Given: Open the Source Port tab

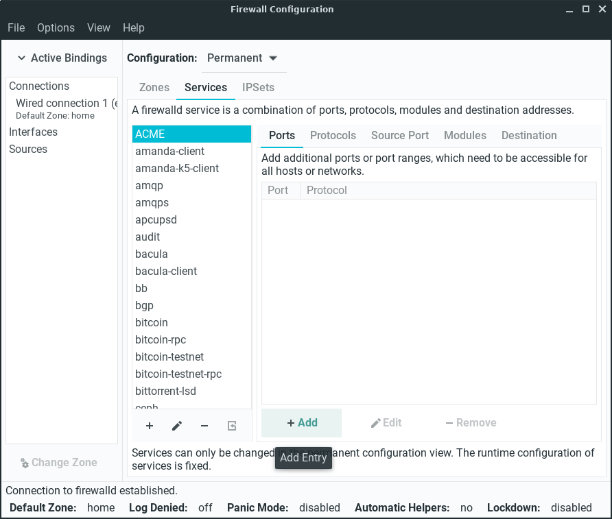Looking at the screenshot, I should point(400,136).
